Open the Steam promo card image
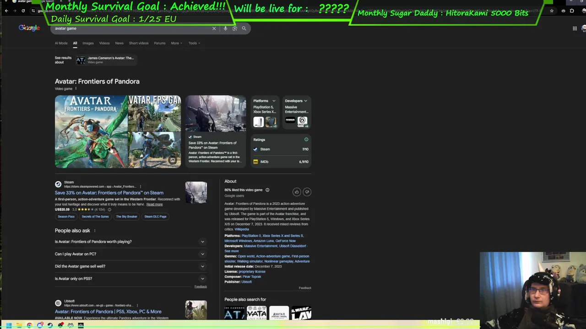 tap(216, 114)
